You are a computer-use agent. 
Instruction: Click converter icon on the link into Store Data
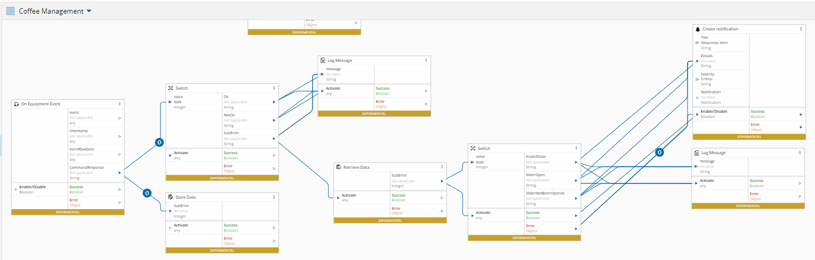147,193
